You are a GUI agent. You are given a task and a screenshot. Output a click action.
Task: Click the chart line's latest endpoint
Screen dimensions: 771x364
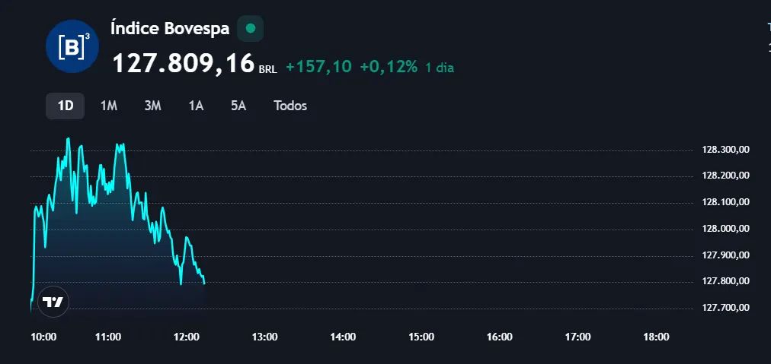click(204, 283)
